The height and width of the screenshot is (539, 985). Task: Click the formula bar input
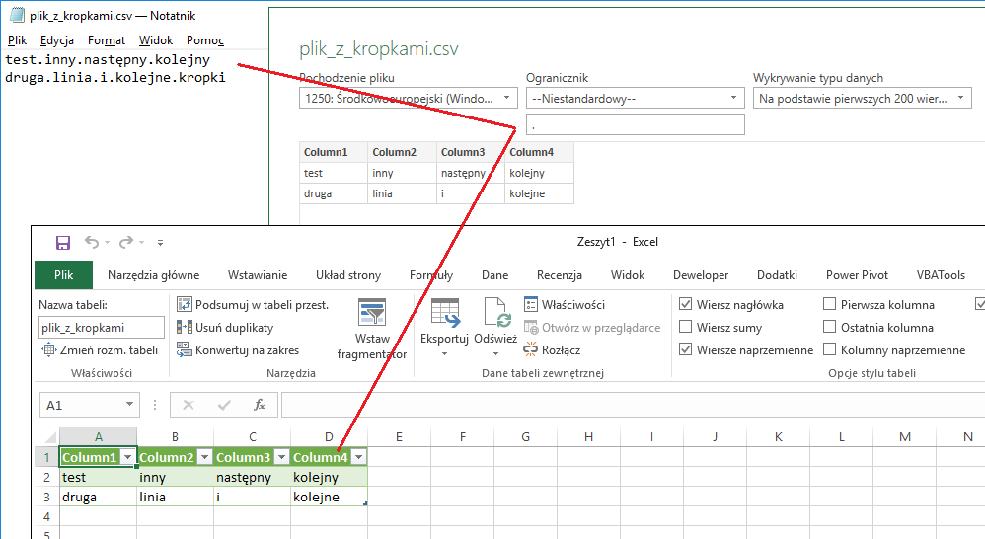tap(634, 405)
